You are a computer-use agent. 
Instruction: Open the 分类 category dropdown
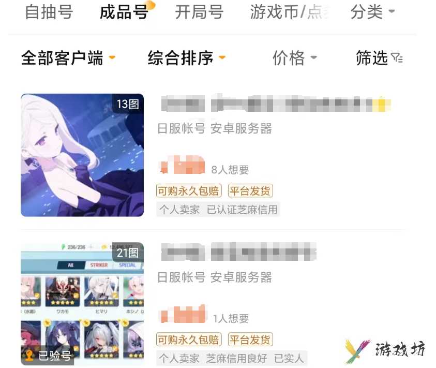[372, 12]
